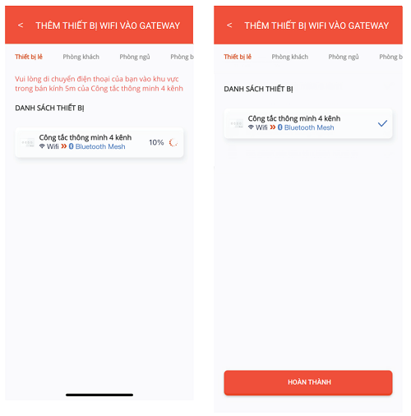Tap the HOÀN THÀNH button
The height and width of the screenshot is (416, 411).
[308, 382]
